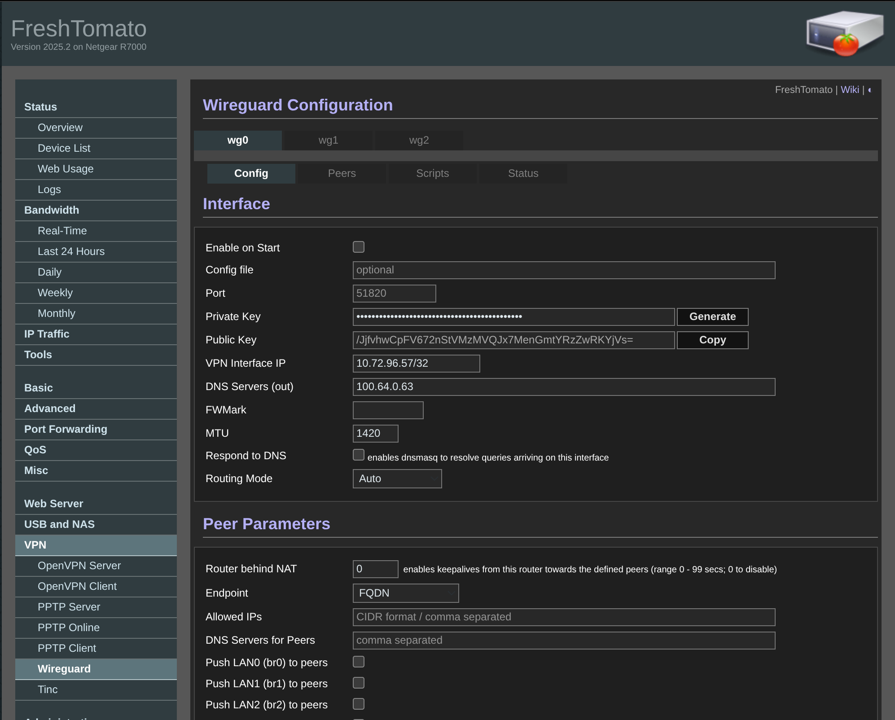Open the Web Server section
Screen dimensions: 895x720
[96, 504]
